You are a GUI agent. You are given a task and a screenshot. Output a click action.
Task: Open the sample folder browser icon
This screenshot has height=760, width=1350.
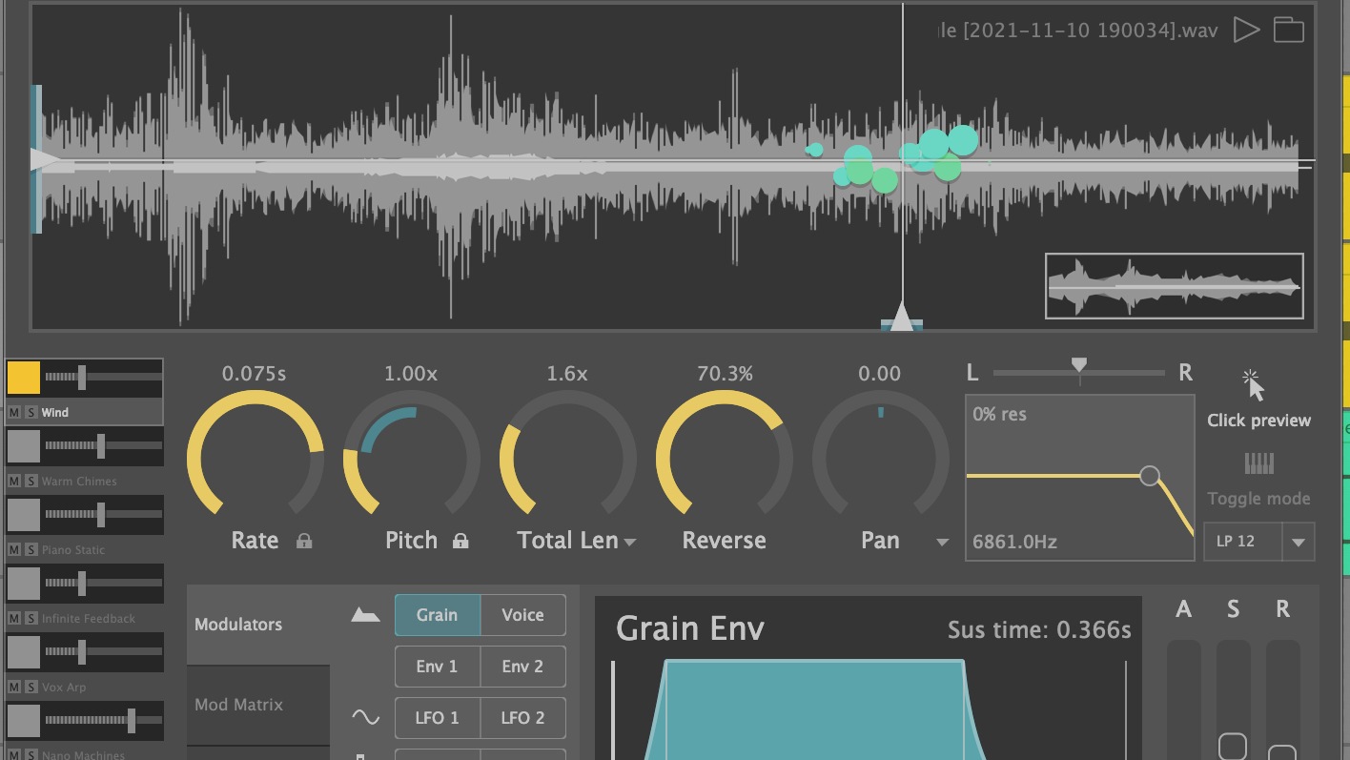click(1289, 30)
